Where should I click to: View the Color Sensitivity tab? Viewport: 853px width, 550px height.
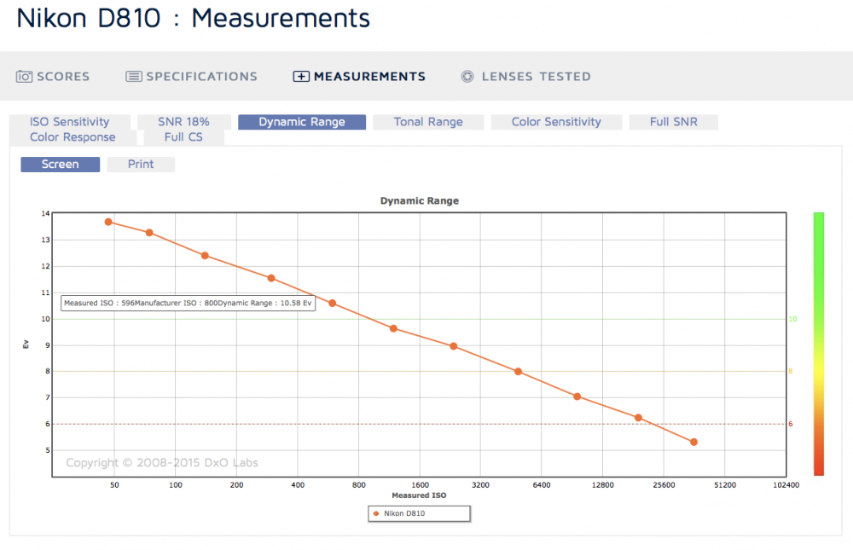(x=556, y=122)
